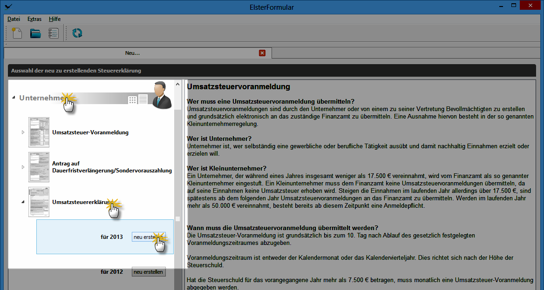544x290 pixels.
Task: Select the Umsatzsteuererklärung form thumbnail
Action: [39, 202]
